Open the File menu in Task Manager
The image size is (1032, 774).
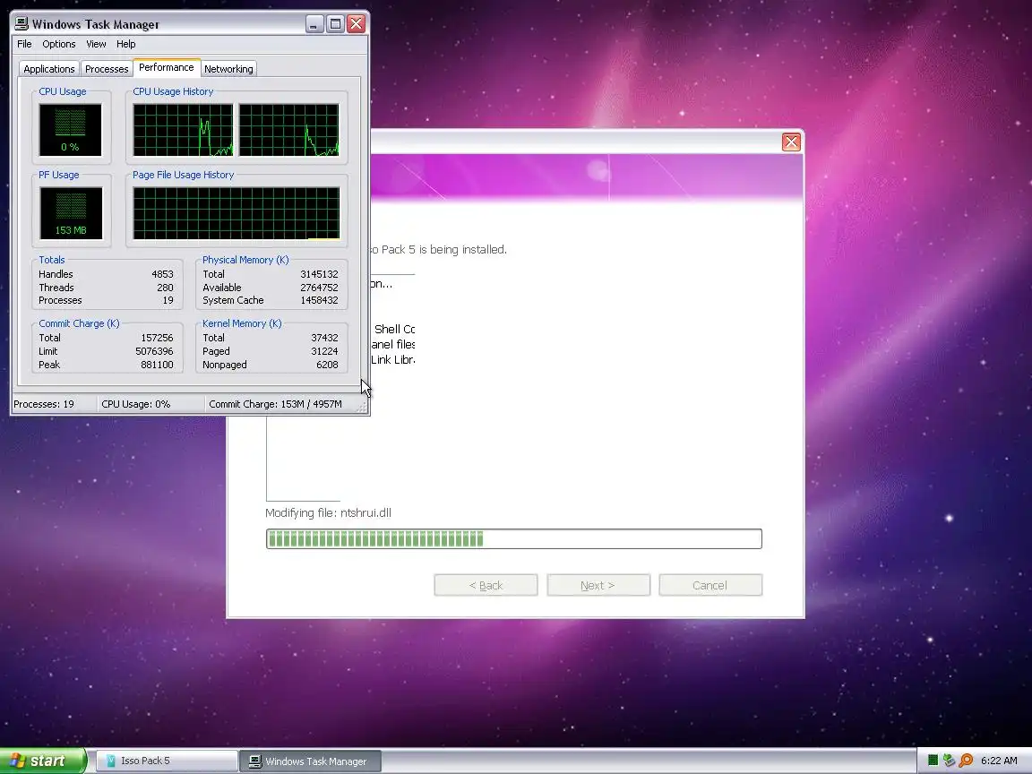click(x=24, y=44)
